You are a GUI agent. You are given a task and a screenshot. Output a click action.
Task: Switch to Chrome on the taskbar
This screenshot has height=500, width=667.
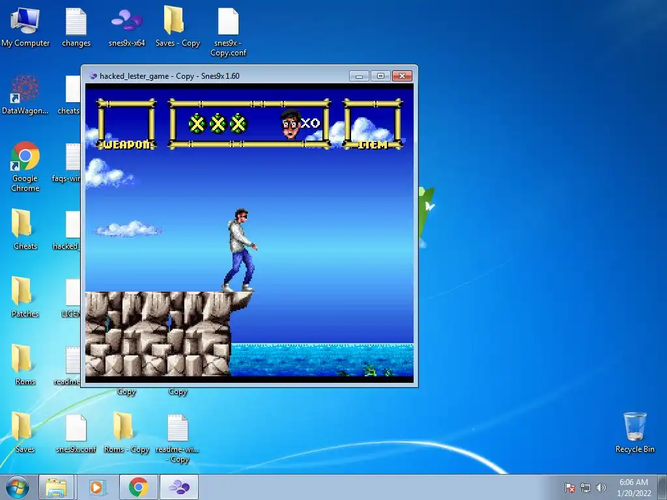(x=138, y=487)
